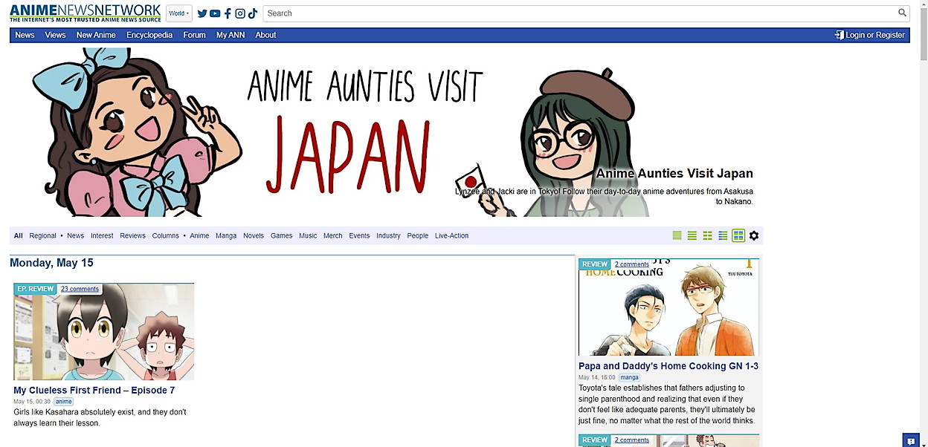
Task: Click Login or Register link
Action: coord(875,35)
